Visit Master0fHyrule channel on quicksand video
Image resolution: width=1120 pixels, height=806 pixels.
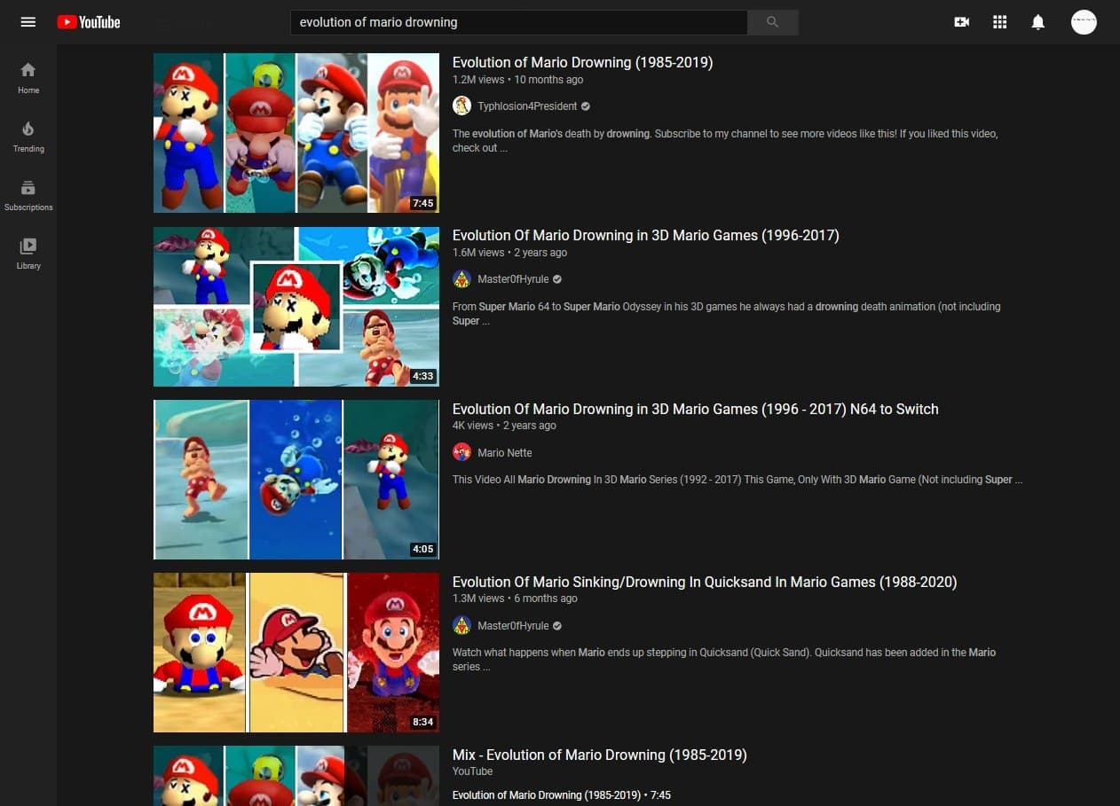pos(513,625)
